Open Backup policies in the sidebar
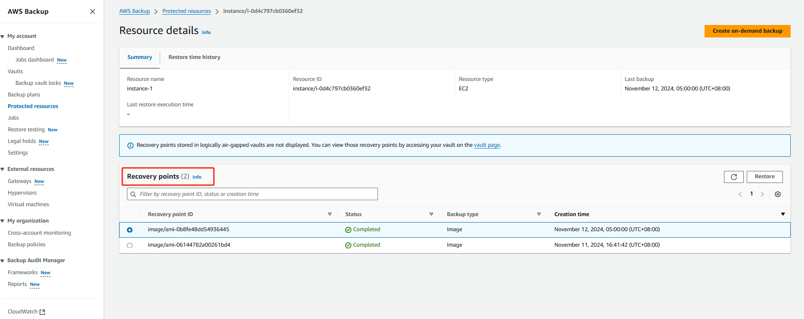 pyautogui.click(x=26, y=245)
